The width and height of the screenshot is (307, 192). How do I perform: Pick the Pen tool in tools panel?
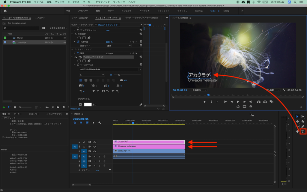click(x=303, y=126)
